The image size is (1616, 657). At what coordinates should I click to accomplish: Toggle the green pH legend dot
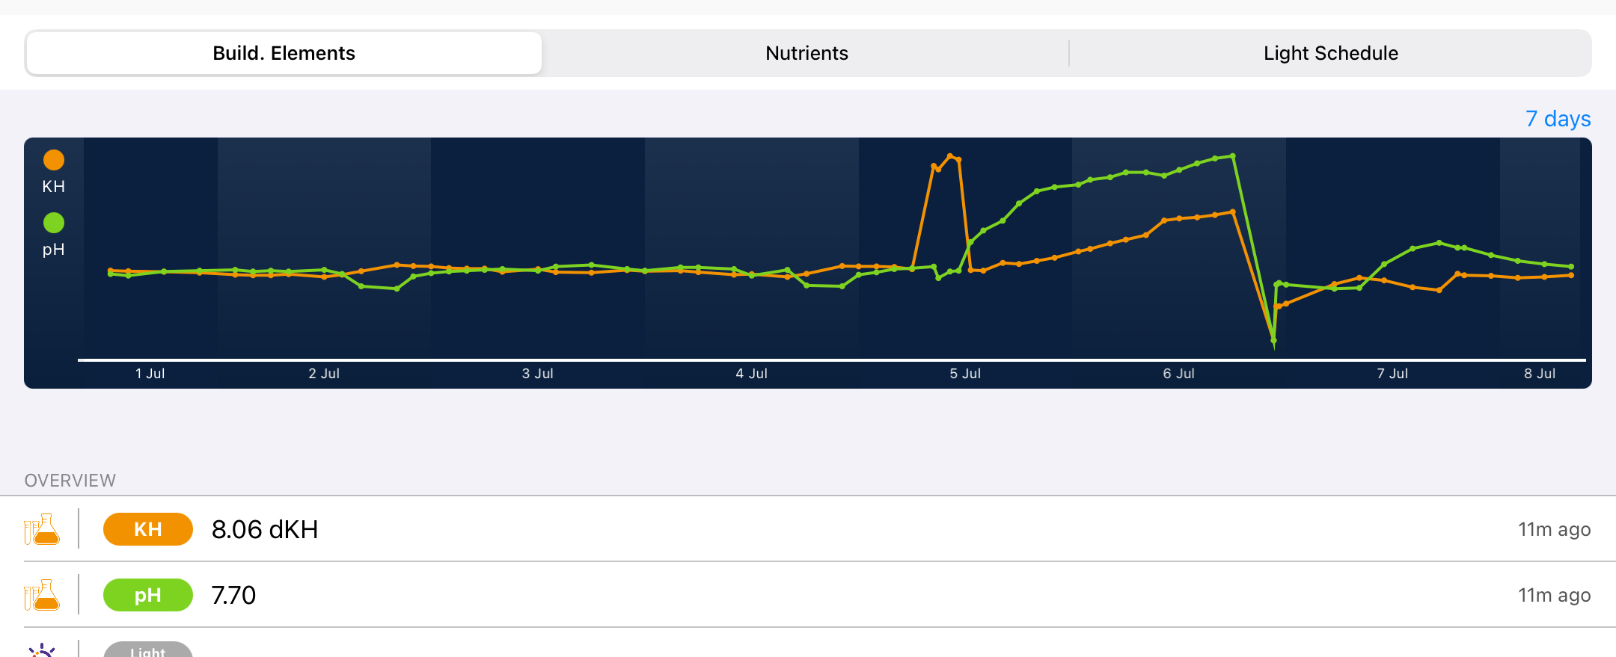tap(54, 223)
